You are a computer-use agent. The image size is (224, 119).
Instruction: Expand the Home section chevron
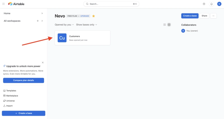click(42, 13)
